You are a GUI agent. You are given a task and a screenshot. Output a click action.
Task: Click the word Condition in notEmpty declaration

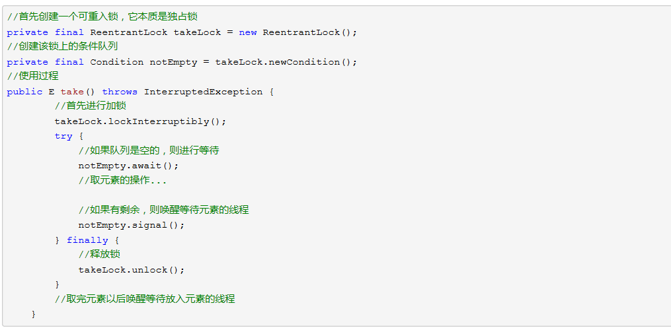pos(117,62)
